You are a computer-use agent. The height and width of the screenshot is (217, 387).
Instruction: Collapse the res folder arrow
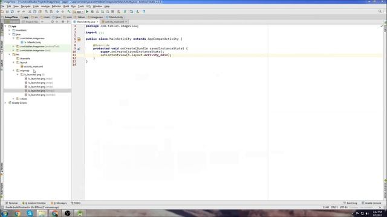pos(10,54)
